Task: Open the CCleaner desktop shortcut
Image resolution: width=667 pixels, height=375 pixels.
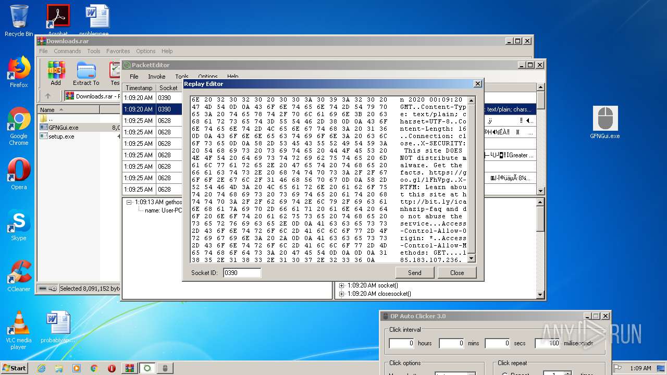Action: click(19, 276)
